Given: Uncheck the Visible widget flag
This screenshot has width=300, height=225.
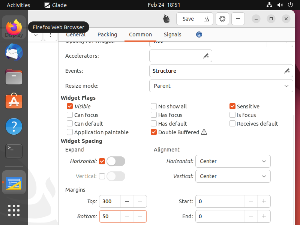Looking at the screenshot, I should click(x=70, y=106).
